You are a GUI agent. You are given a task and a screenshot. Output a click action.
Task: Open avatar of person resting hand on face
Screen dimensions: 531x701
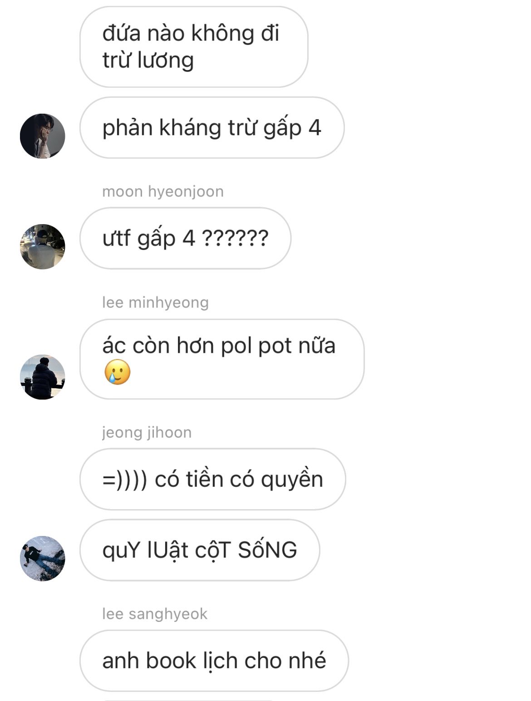(x=43, y=136)
